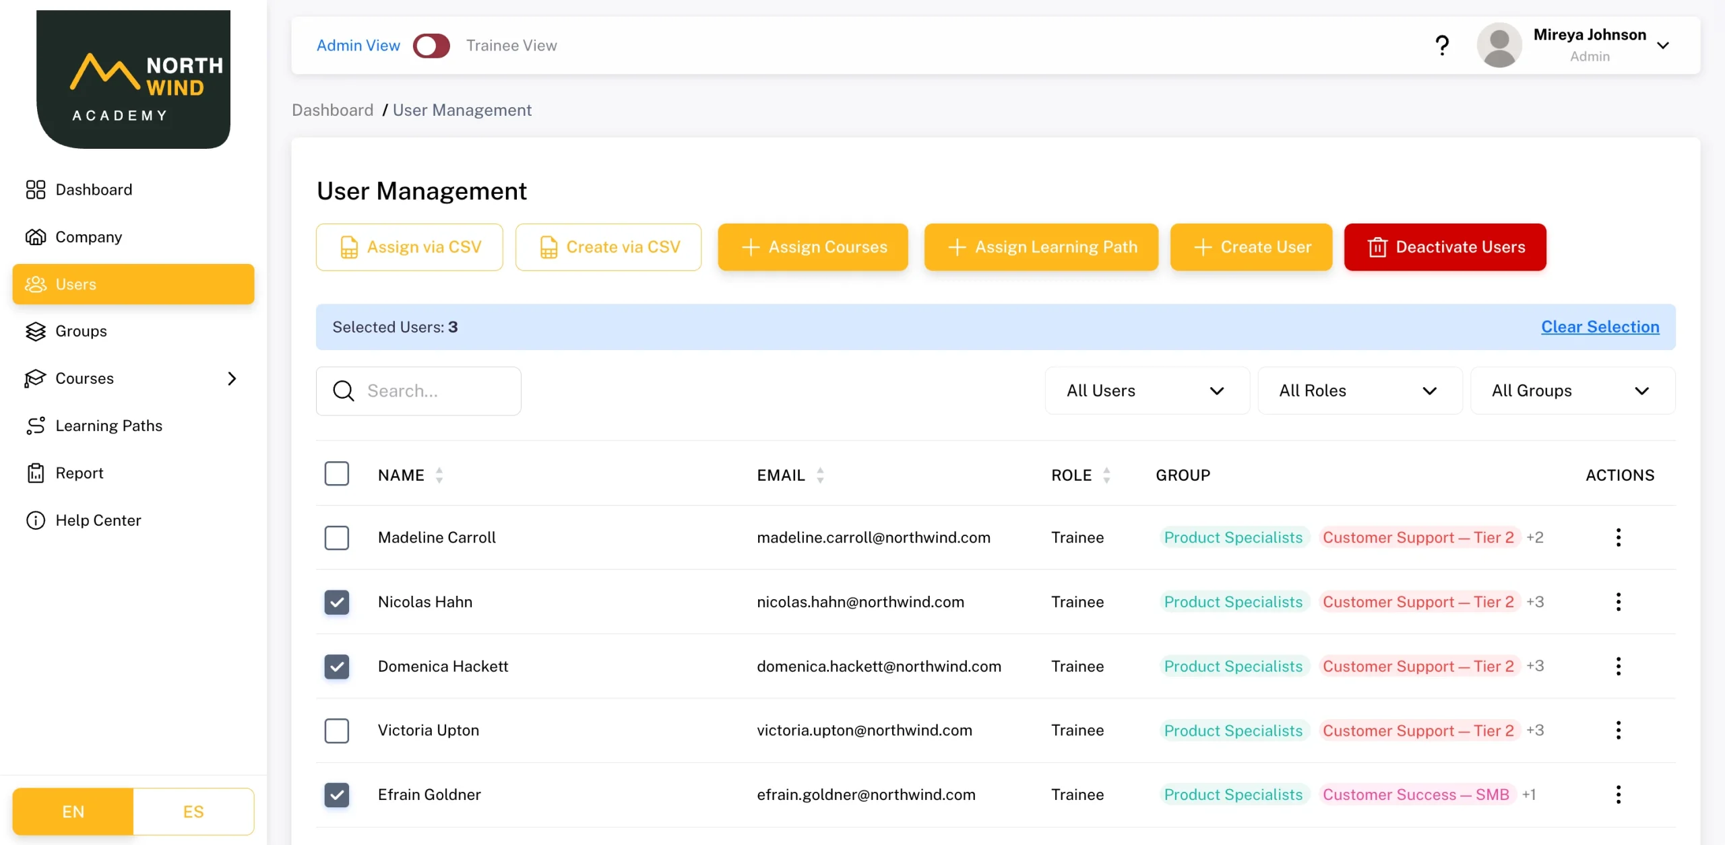Click the North Wind Academy logo
The height and width of the screenshot is (845, 1725).
pyautogui.click(x=133, y=79)
